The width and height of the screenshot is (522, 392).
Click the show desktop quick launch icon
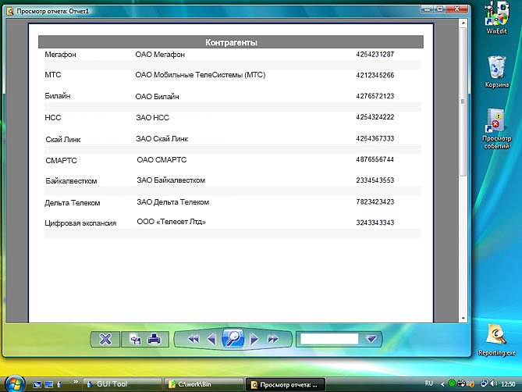coord(49,384)
